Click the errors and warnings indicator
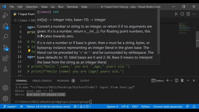 [x=82, y=106]
